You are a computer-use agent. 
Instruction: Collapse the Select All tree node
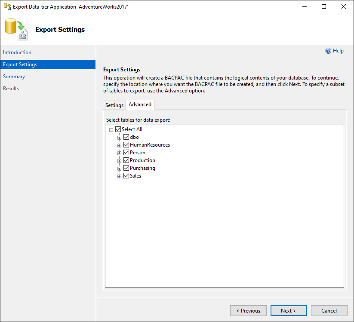click(111, 130)
